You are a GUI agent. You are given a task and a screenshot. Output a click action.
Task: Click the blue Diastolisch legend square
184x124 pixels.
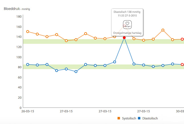(x=139, y=118)
